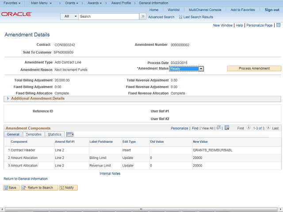Click the Save button
Image resolution: width=283 pixels, height=212 pixels.
point(11,188)
